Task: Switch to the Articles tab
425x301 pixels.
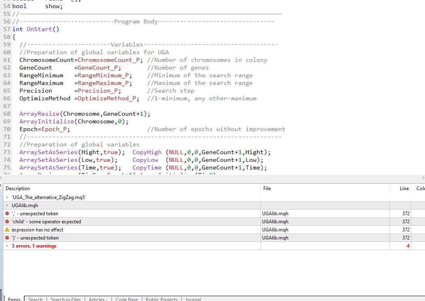Action: tap(98, 299)
